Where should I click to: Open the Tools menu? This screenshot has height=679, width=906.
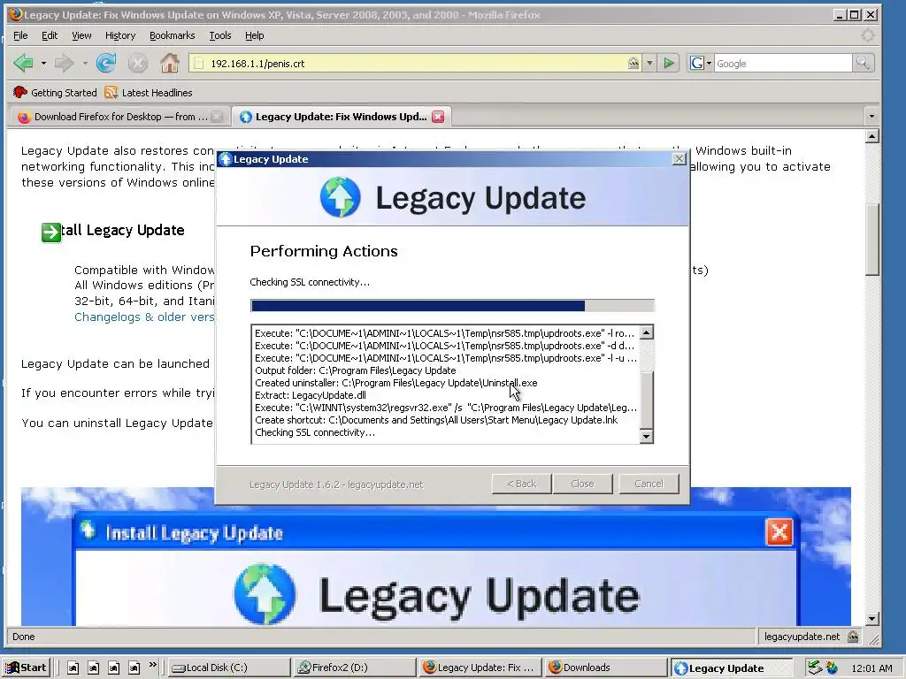(x=219, y=35)
